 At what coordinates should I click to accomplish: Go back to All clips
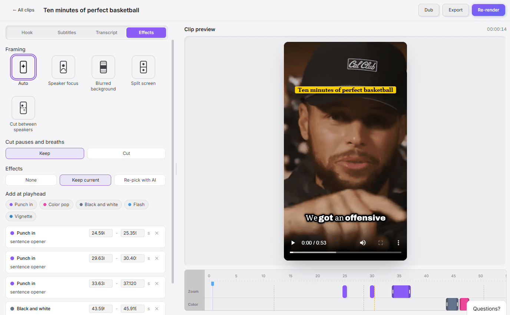pyautogui.click(x=23, y=10)
